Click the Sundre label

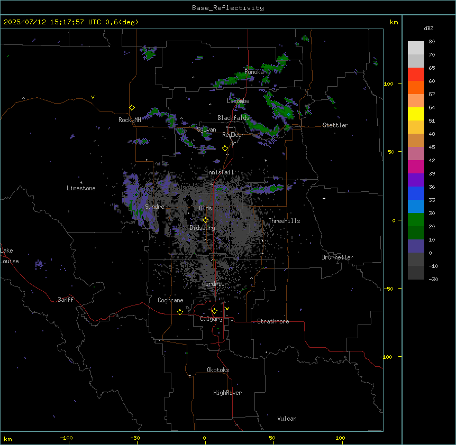(154, 207)
